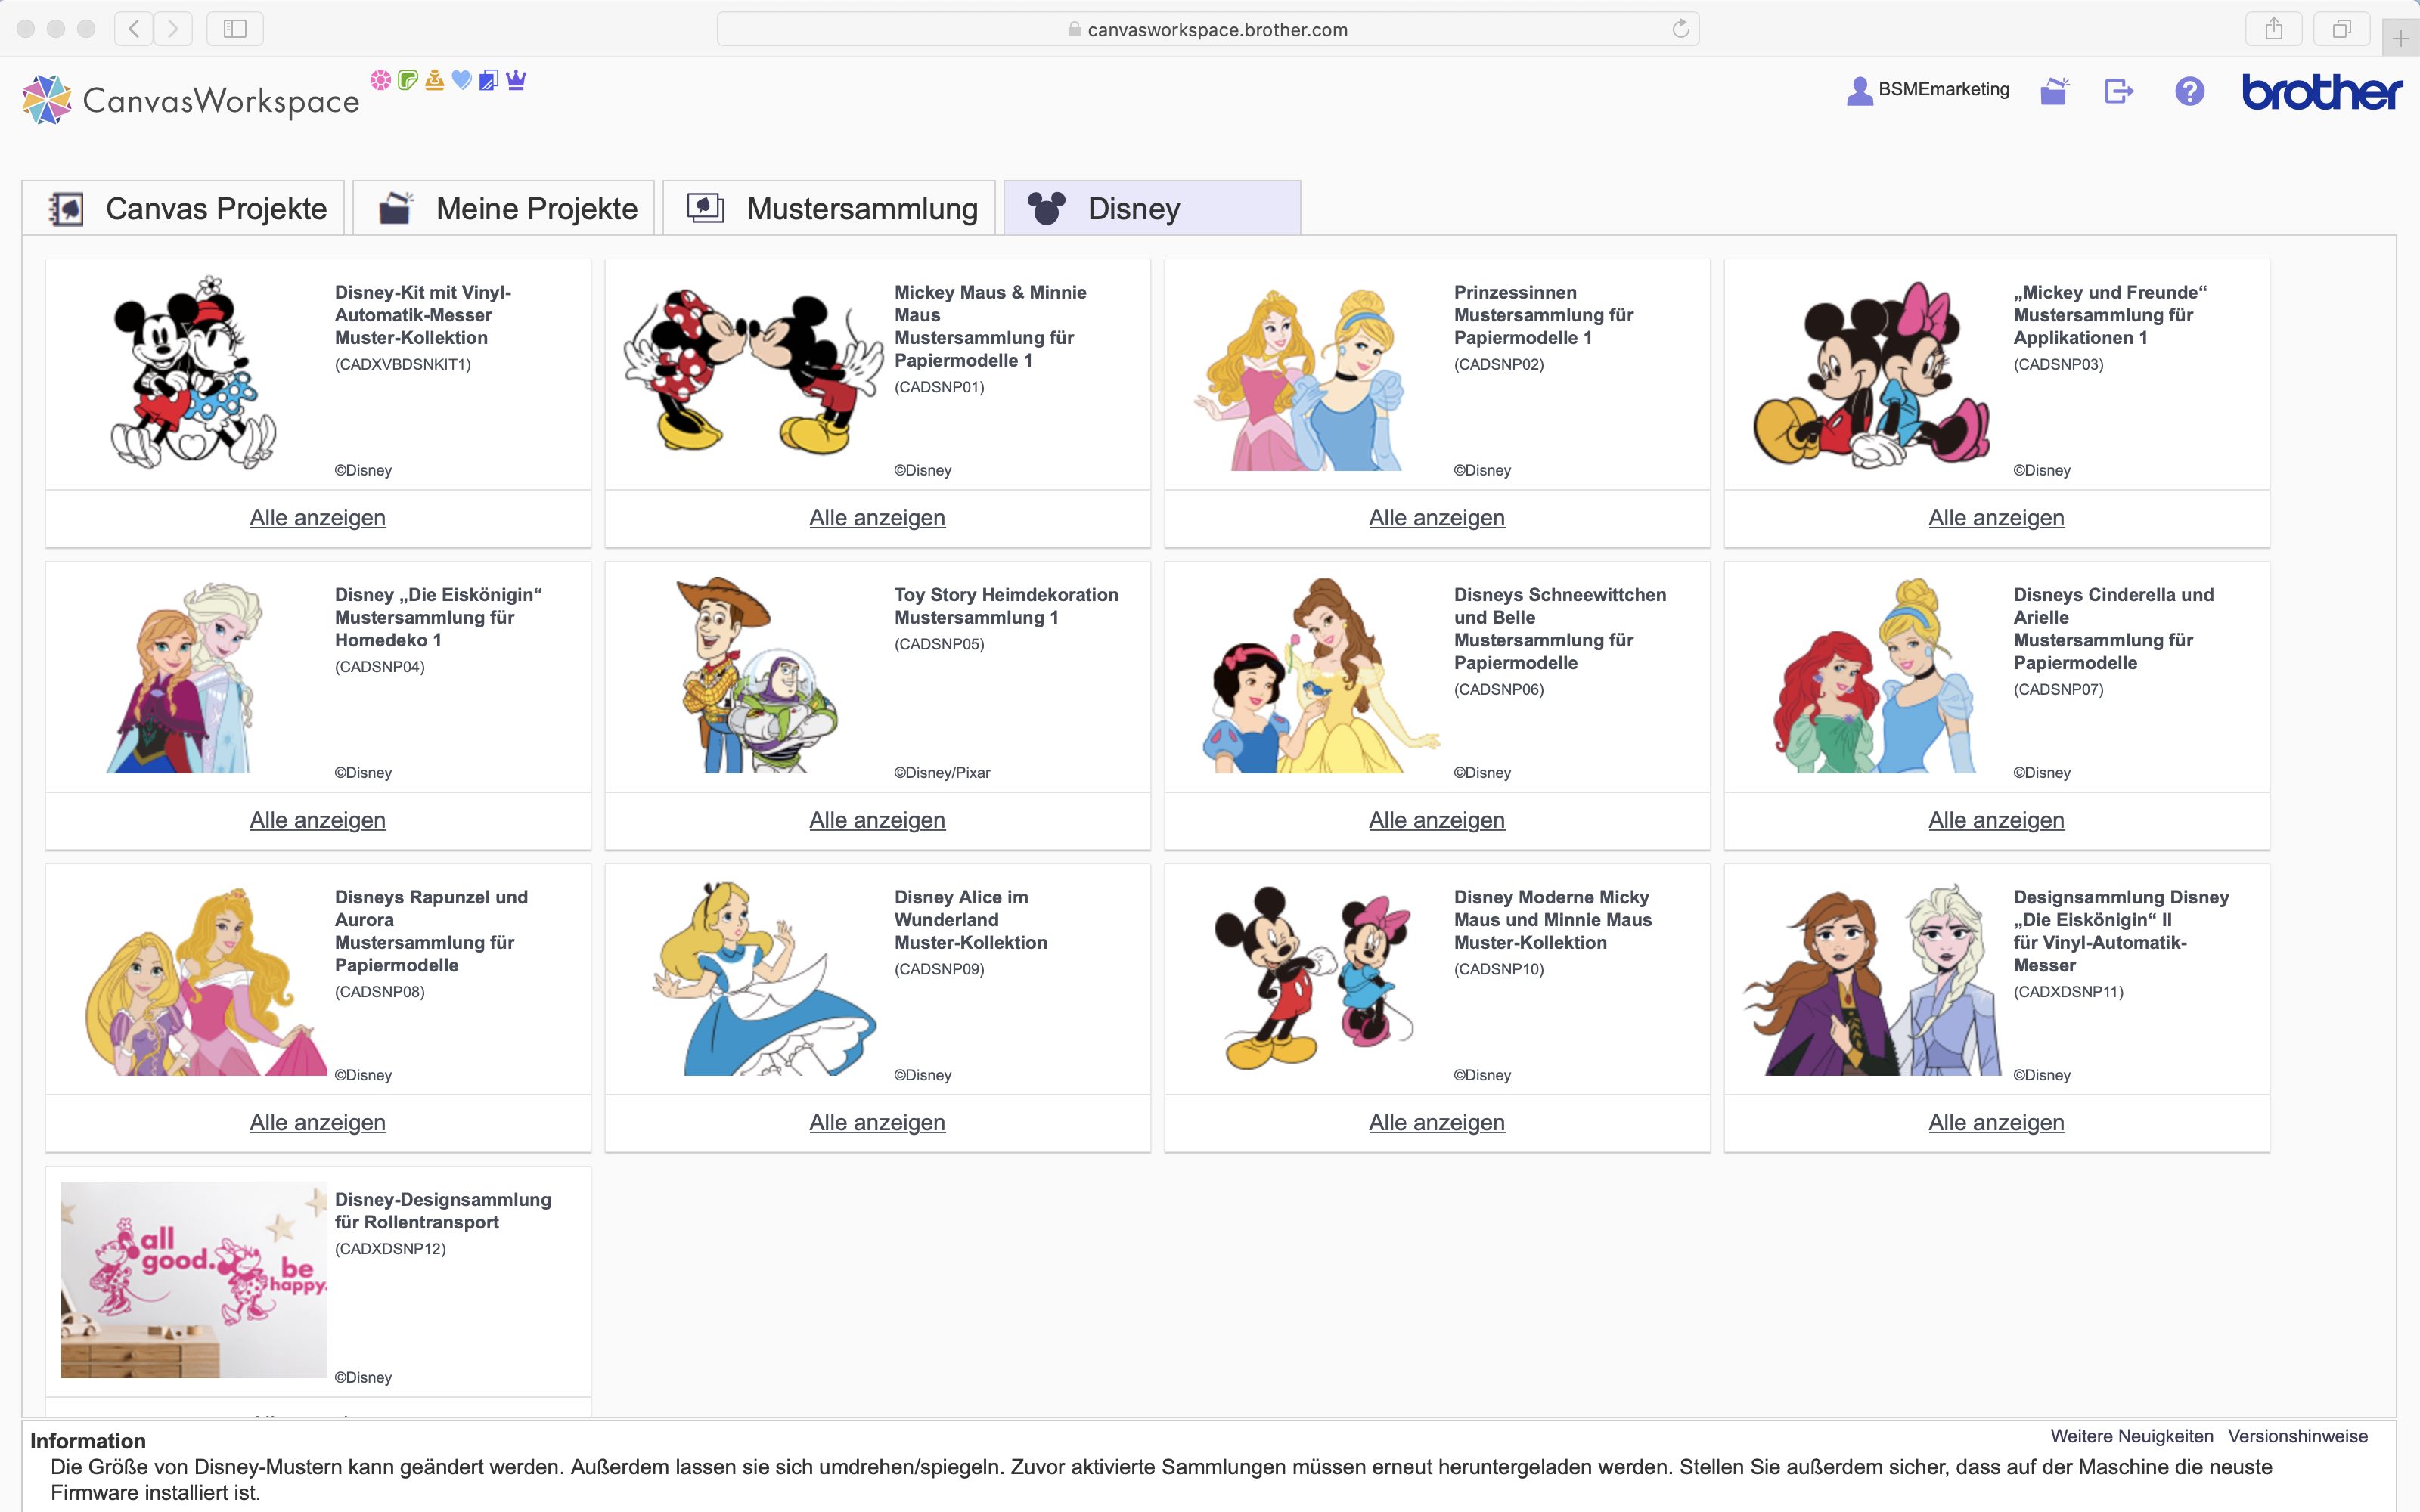Click Alle anzeigen under Alice im Wunderland
2420x1512 pixels.
(877, 1123)
